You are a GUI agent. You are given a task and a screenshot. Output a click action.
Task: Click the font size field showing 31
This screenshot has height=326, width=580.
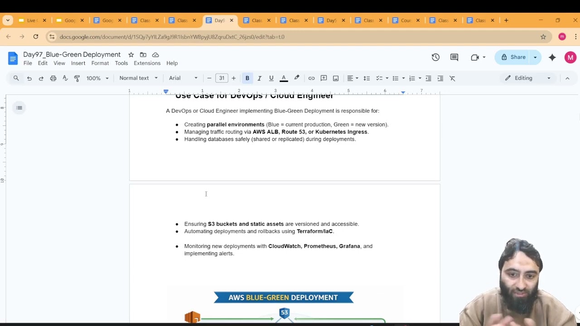(x=222, y=78)
